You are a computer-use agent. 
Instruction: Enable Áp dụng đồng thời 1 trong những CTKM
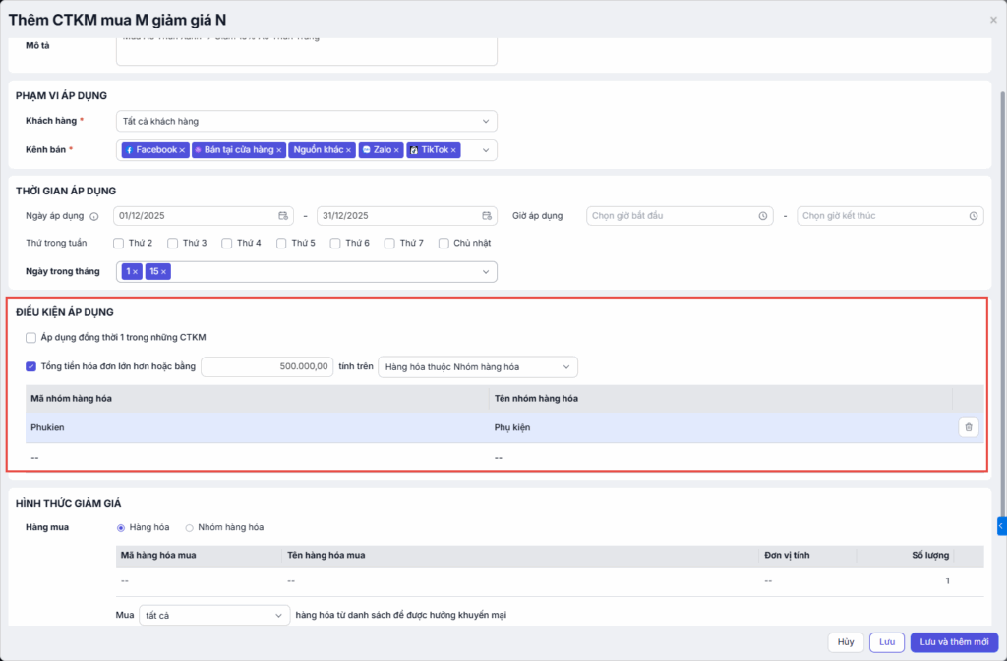pyautogui.click(x=32, y=337)
